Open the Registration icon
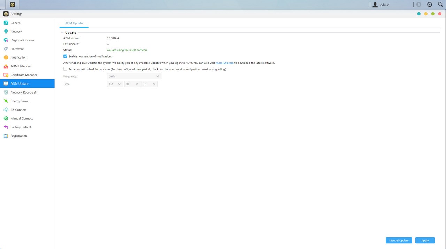The image size is (446, 249). pyautogui.click(x=6, y=136)
